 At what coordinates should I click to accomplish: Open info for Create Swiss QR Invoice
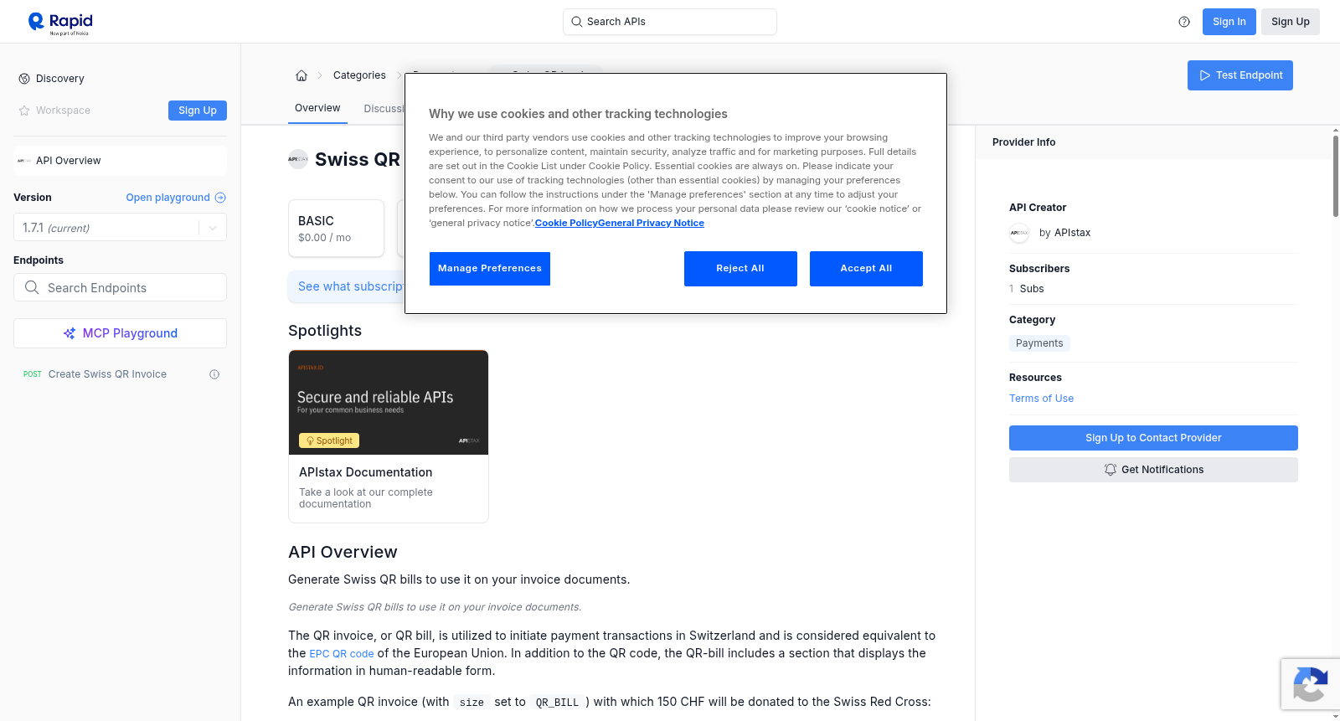tap(214, 374)
